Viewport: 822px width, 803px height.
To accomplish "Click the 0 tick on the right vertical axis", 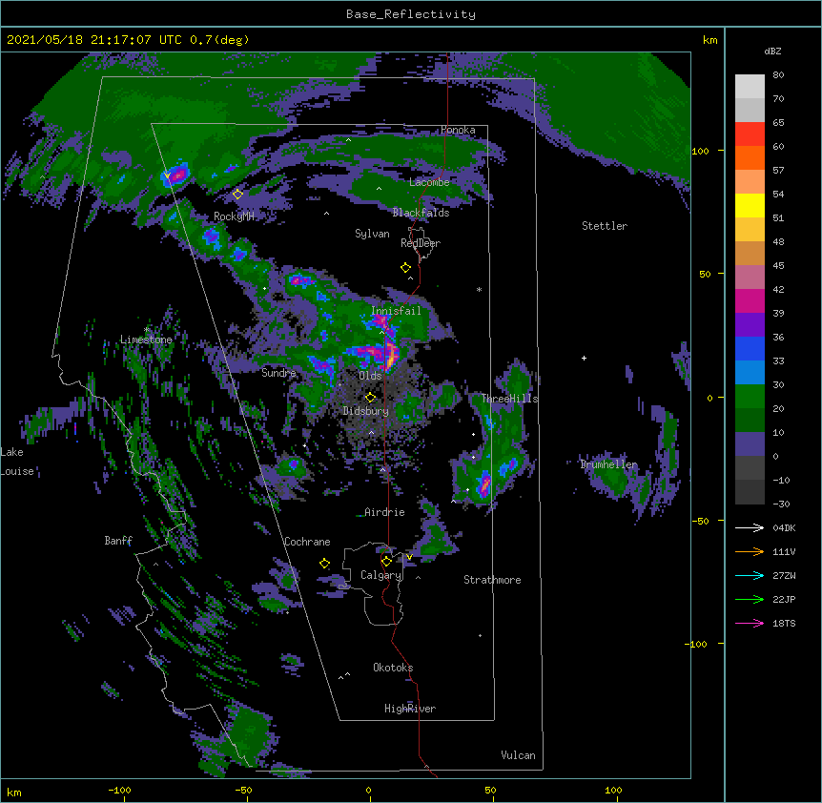I will pos(709,399).
